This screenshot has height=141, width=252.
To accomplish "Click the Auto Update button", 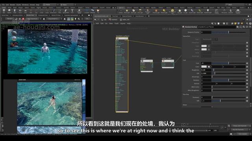I will pyautogui.click(x=243, y=134).
